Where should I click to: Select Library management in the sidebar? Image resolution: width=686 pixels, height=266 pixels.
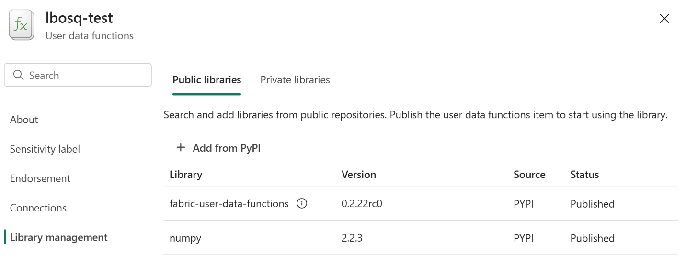[x=59, y=237]
